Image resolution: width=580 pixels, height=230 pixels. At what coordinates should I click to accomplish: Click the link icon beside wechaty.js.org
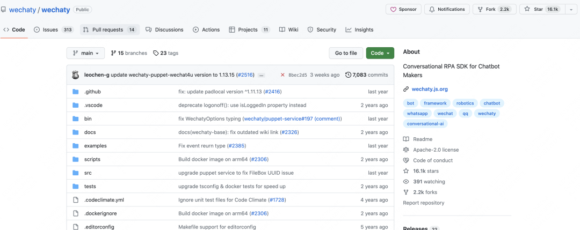click(406, 89)
